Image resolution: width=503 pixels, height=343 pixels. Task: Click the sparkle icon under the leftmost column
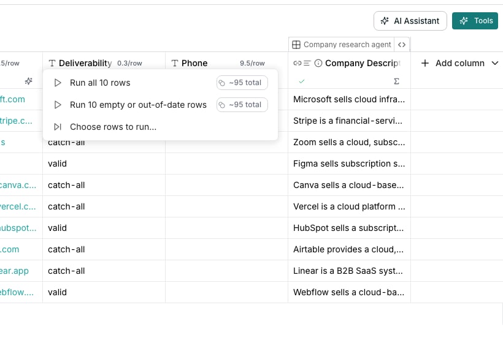(x=29, y=81)
